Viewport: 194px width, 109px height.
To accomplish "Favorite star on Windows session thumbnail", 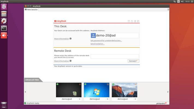I will tap(108, 84).
